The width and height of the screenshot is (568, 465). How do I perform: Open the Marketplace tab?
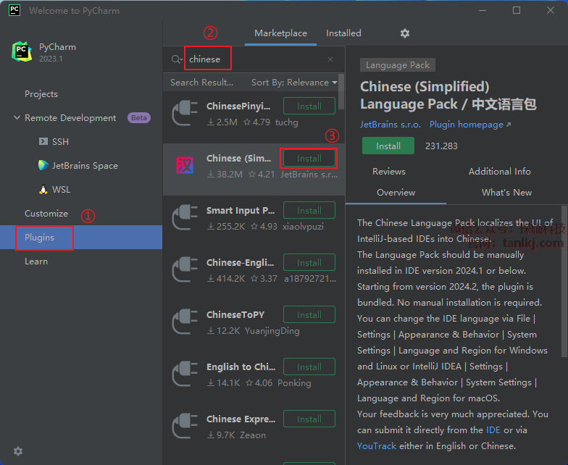[x=280, y=33]
